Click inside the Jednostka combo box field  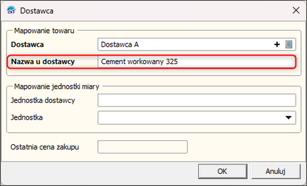tap(189, 118)
